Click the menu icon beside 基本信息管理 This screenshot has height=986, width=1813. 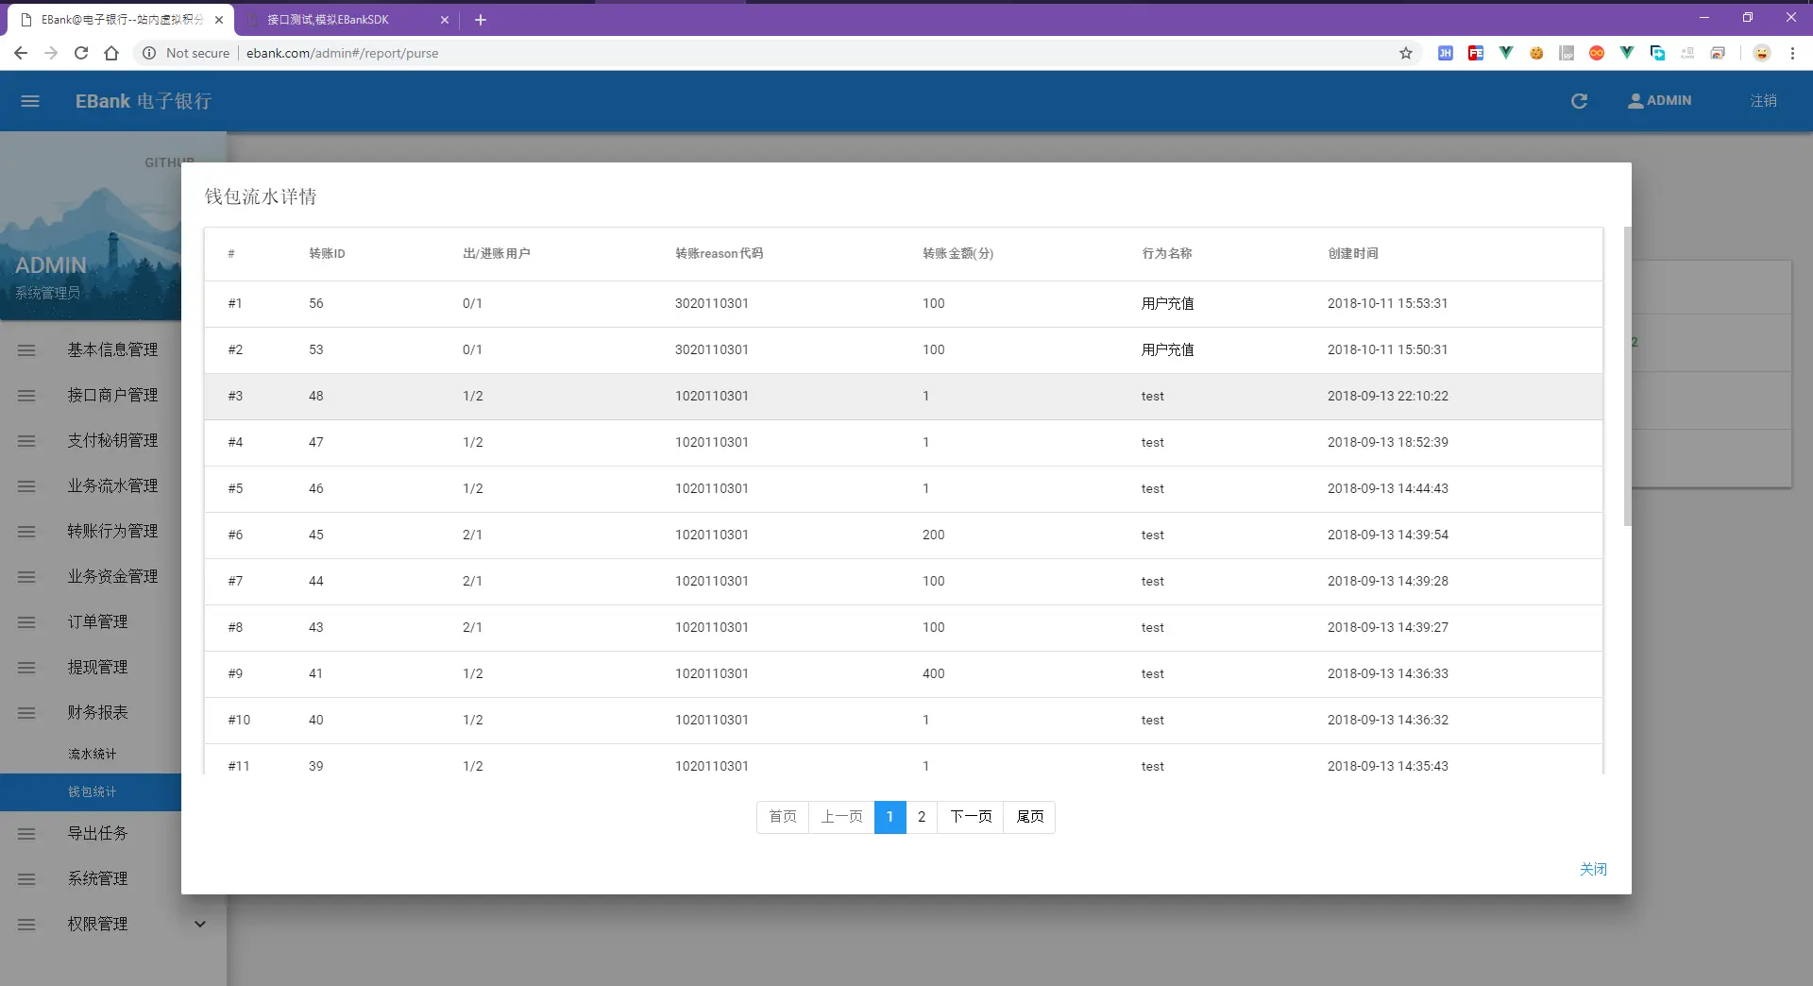pos(26,350)
